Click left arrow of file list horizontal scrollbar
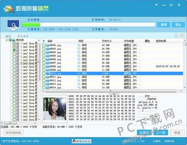 [x=43, y=91]
